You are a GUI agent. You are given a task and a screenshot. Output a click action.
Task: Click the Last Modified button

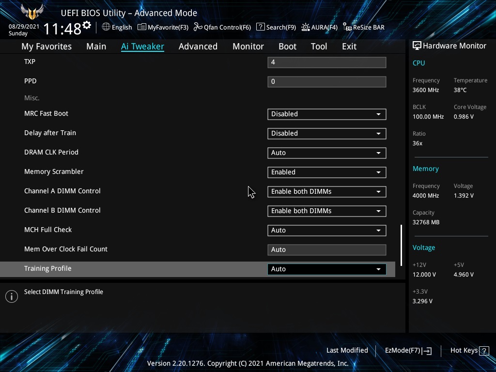pos(347,351)
